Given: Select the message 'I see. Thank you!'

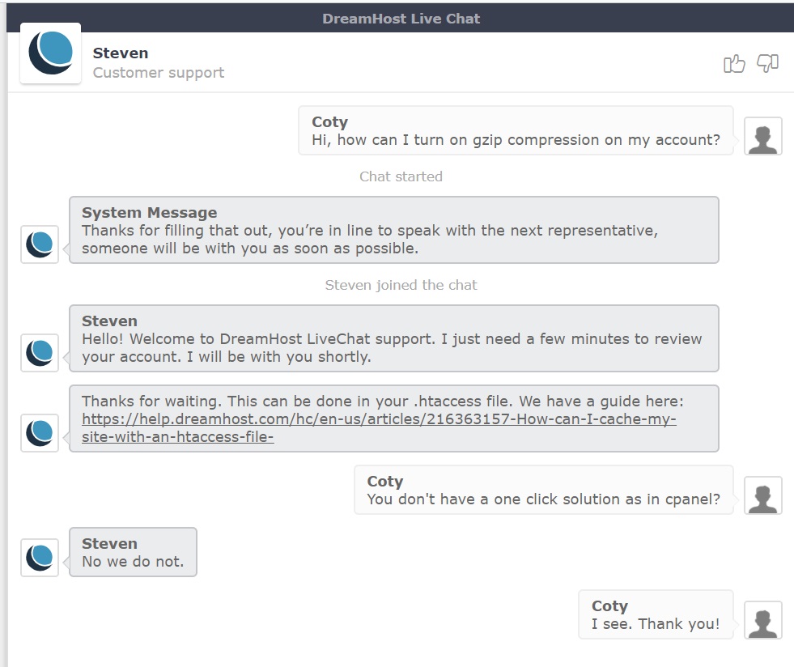Looking at the screenshot, I should tap(656, 624).
